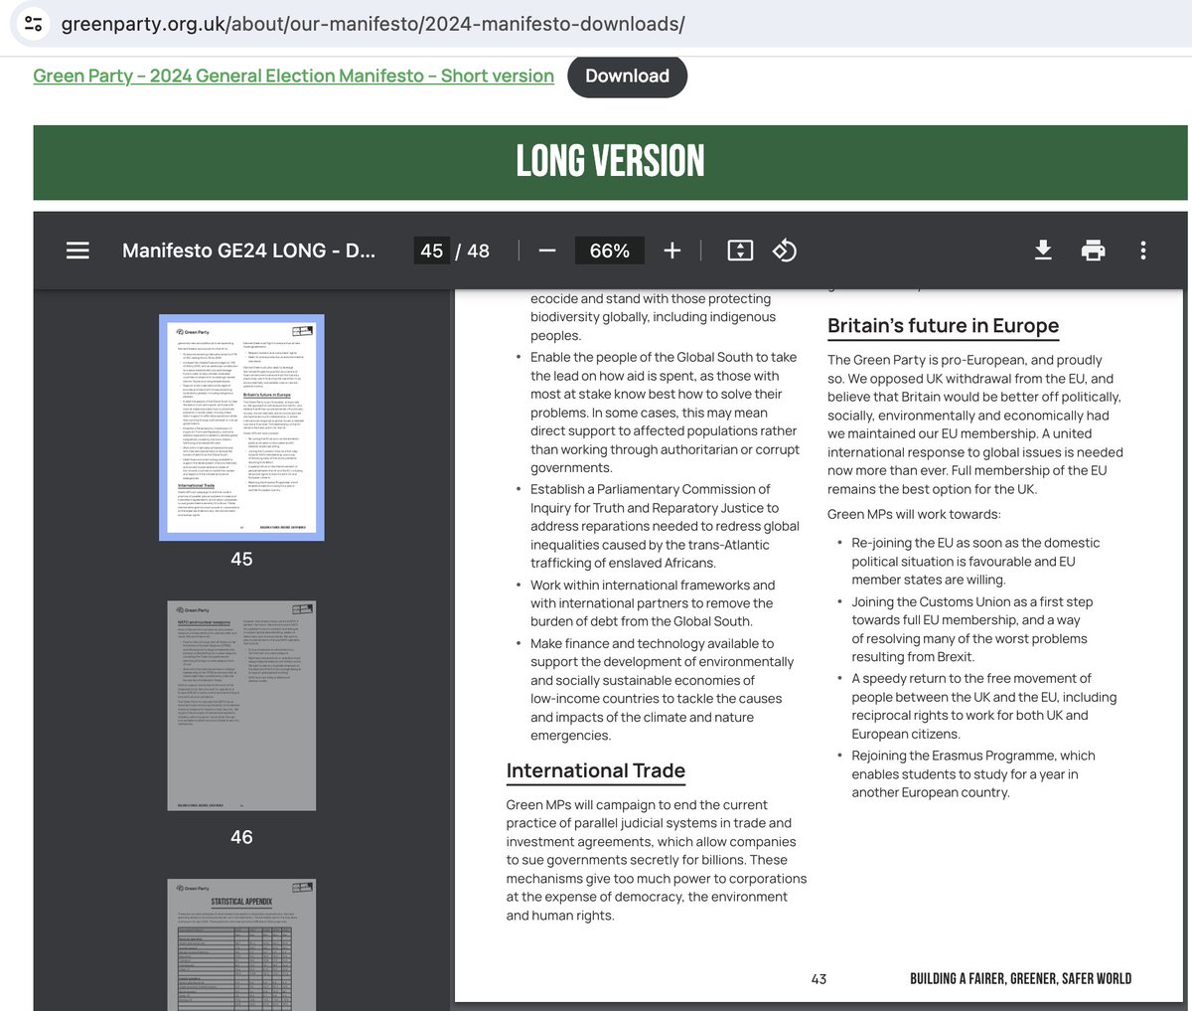Open the zoom level dropdown showing 66%
This screenshot has width=1192, height=1011.
tap(609, 251)
